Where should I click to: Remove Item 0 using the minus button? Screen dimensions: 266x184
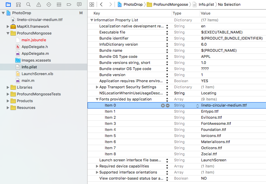(x=168, y=106)
